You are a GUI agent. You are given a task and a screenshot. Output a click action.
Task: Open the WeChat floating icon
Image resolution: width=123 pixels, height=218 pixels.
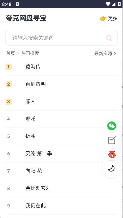coord(112,126)
